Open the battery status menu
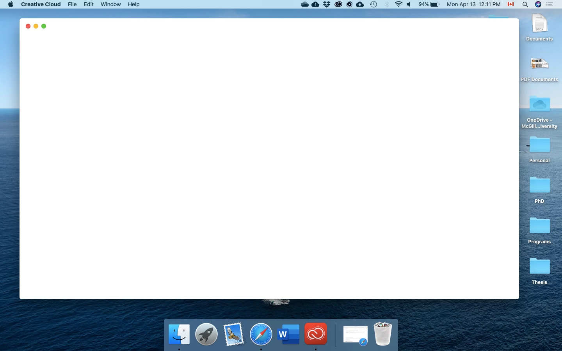This screenshot has height=351, width=562. [429, 4]
